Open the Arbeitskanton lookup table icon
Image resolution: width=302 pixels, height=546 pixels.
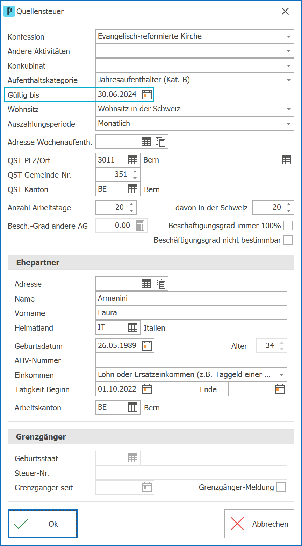[133, 407]
